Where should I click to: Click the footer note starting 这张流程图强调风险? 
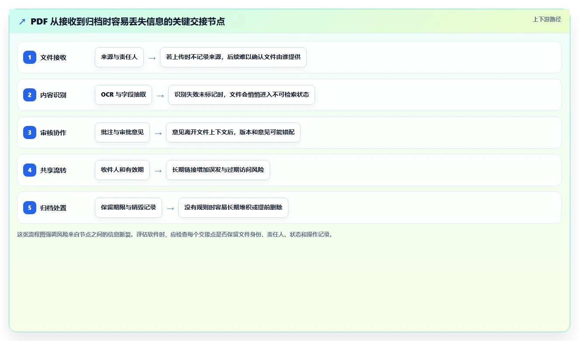point(176,234)
